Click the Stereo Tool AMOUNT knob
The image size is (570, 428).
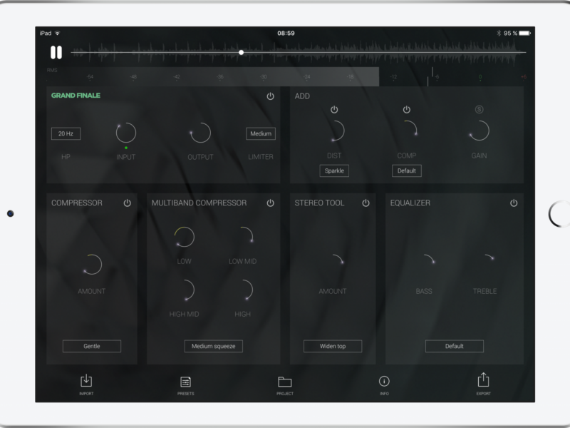click(333, 265)
